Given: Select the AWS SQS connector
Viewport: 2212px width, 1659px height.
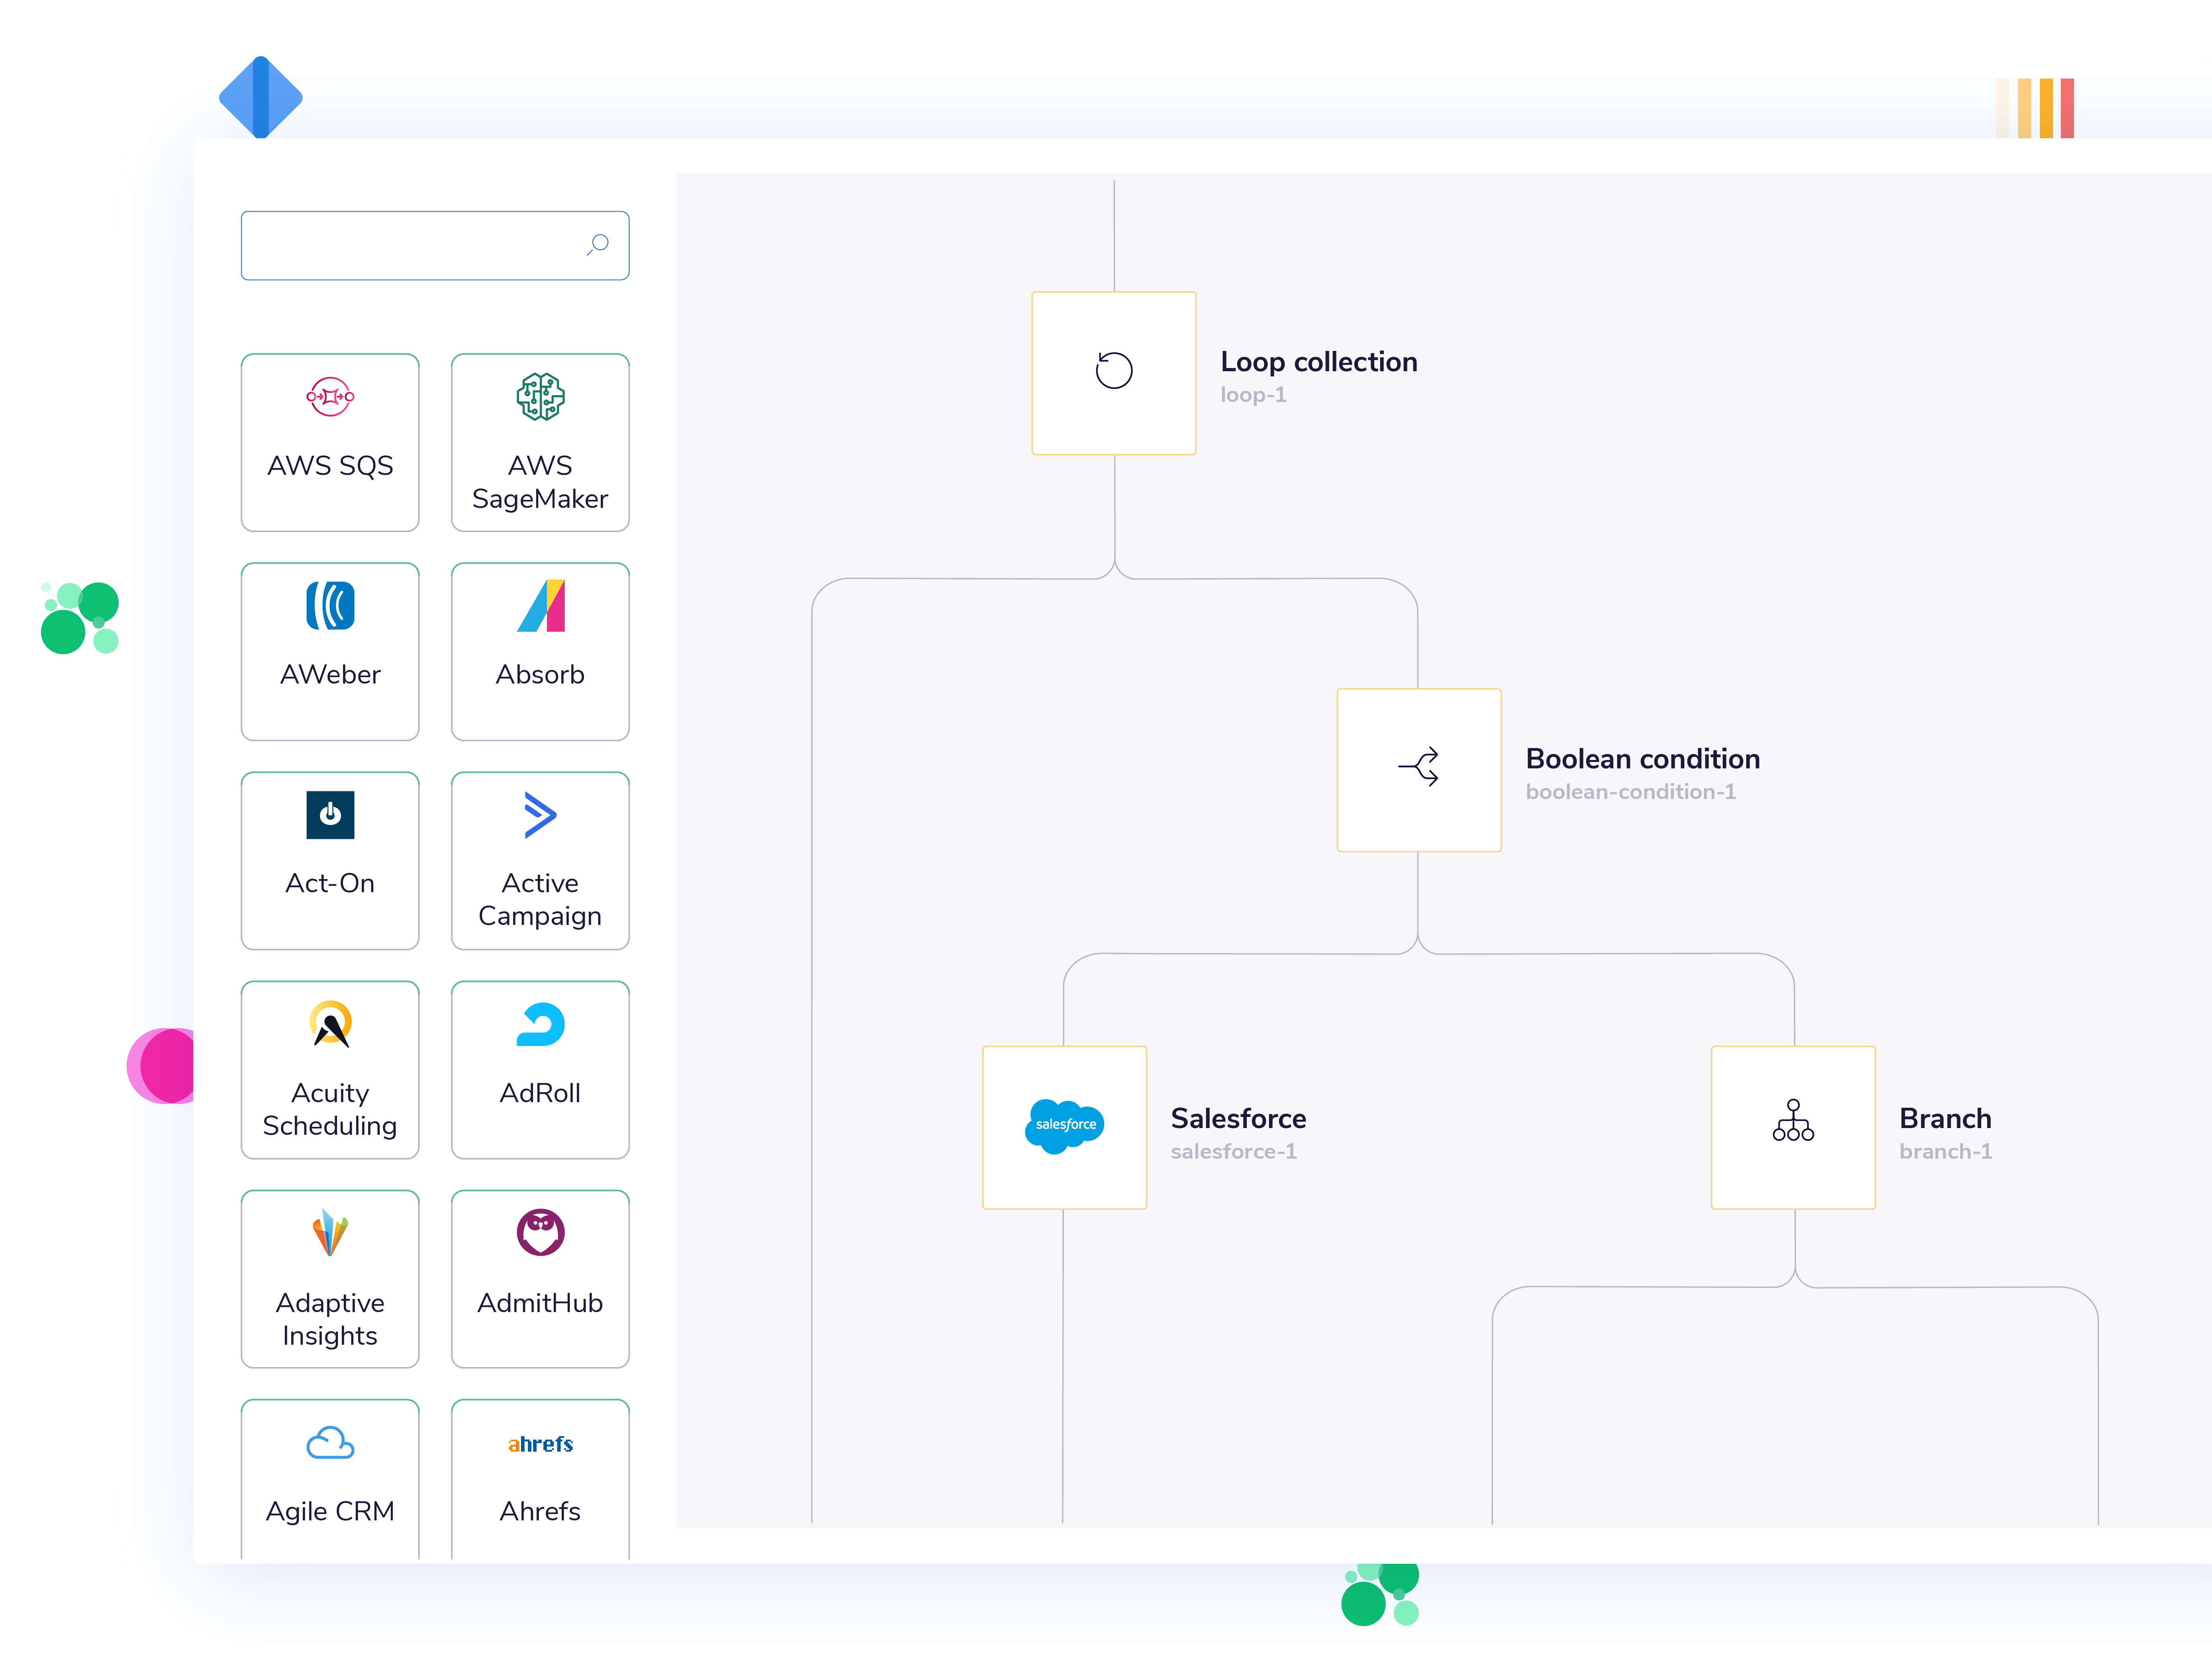Looking at the screenshot, I should 330,442.
